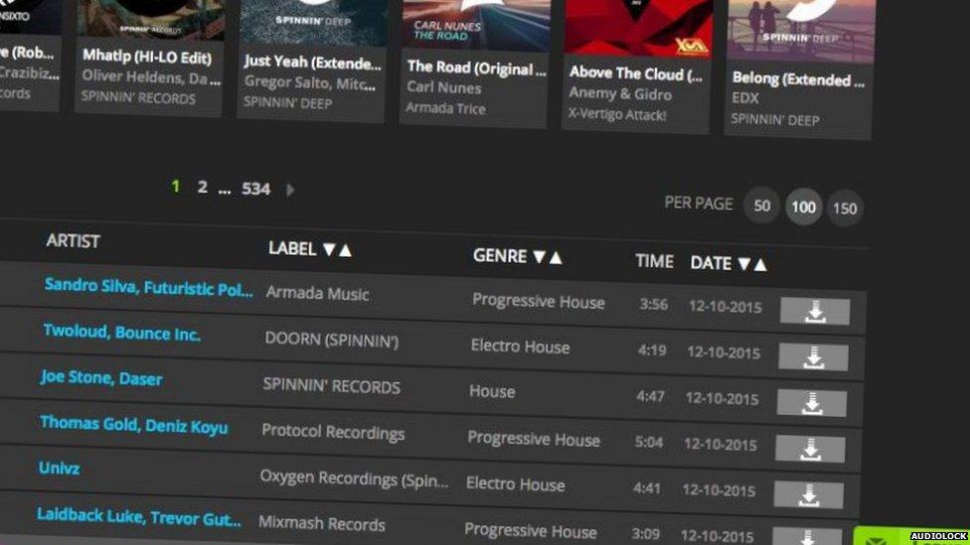Download the Thomas Gold, Deniz Koyu track

coord(810,449)
